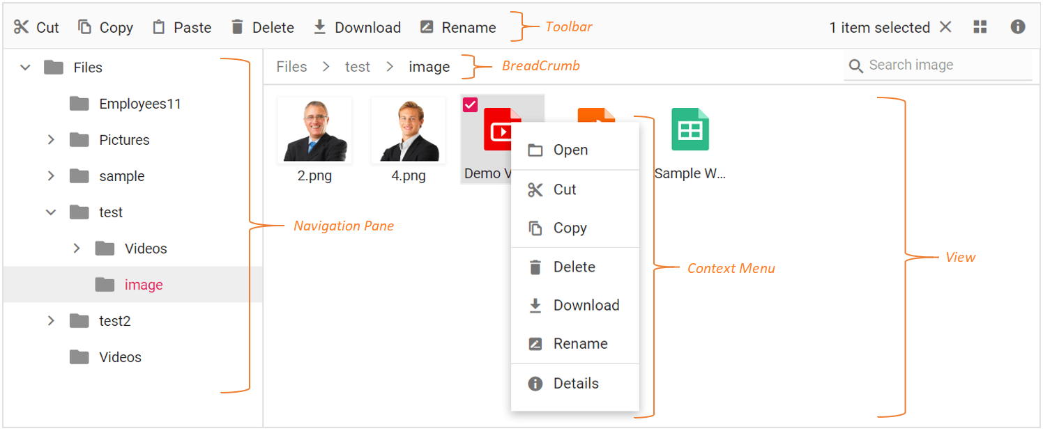Clear selection using the X next to item count
The width and height of the screenshot is (1043, 431).
[x=945, y=26]
